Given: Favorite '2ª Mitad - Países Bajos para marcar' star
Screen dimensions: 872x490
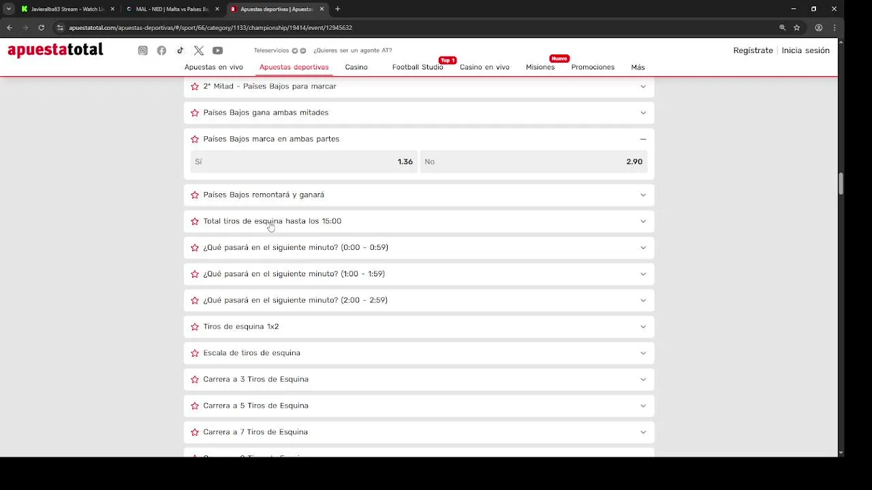Looking at the screenshot, I should [195, 86].
